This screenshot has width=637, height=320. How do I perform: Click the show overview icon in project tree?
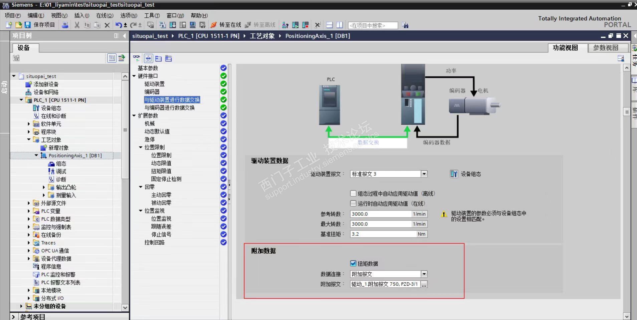[x=112, y=58]
